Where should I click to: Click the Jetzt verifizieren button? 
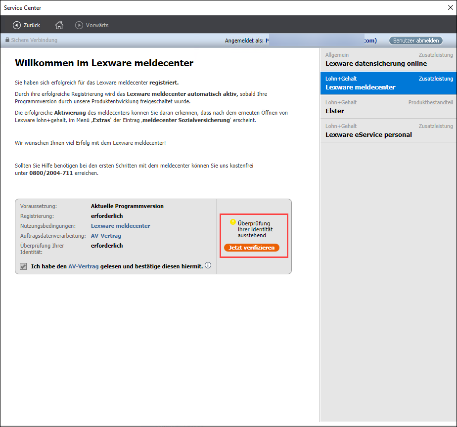(252, 248)
